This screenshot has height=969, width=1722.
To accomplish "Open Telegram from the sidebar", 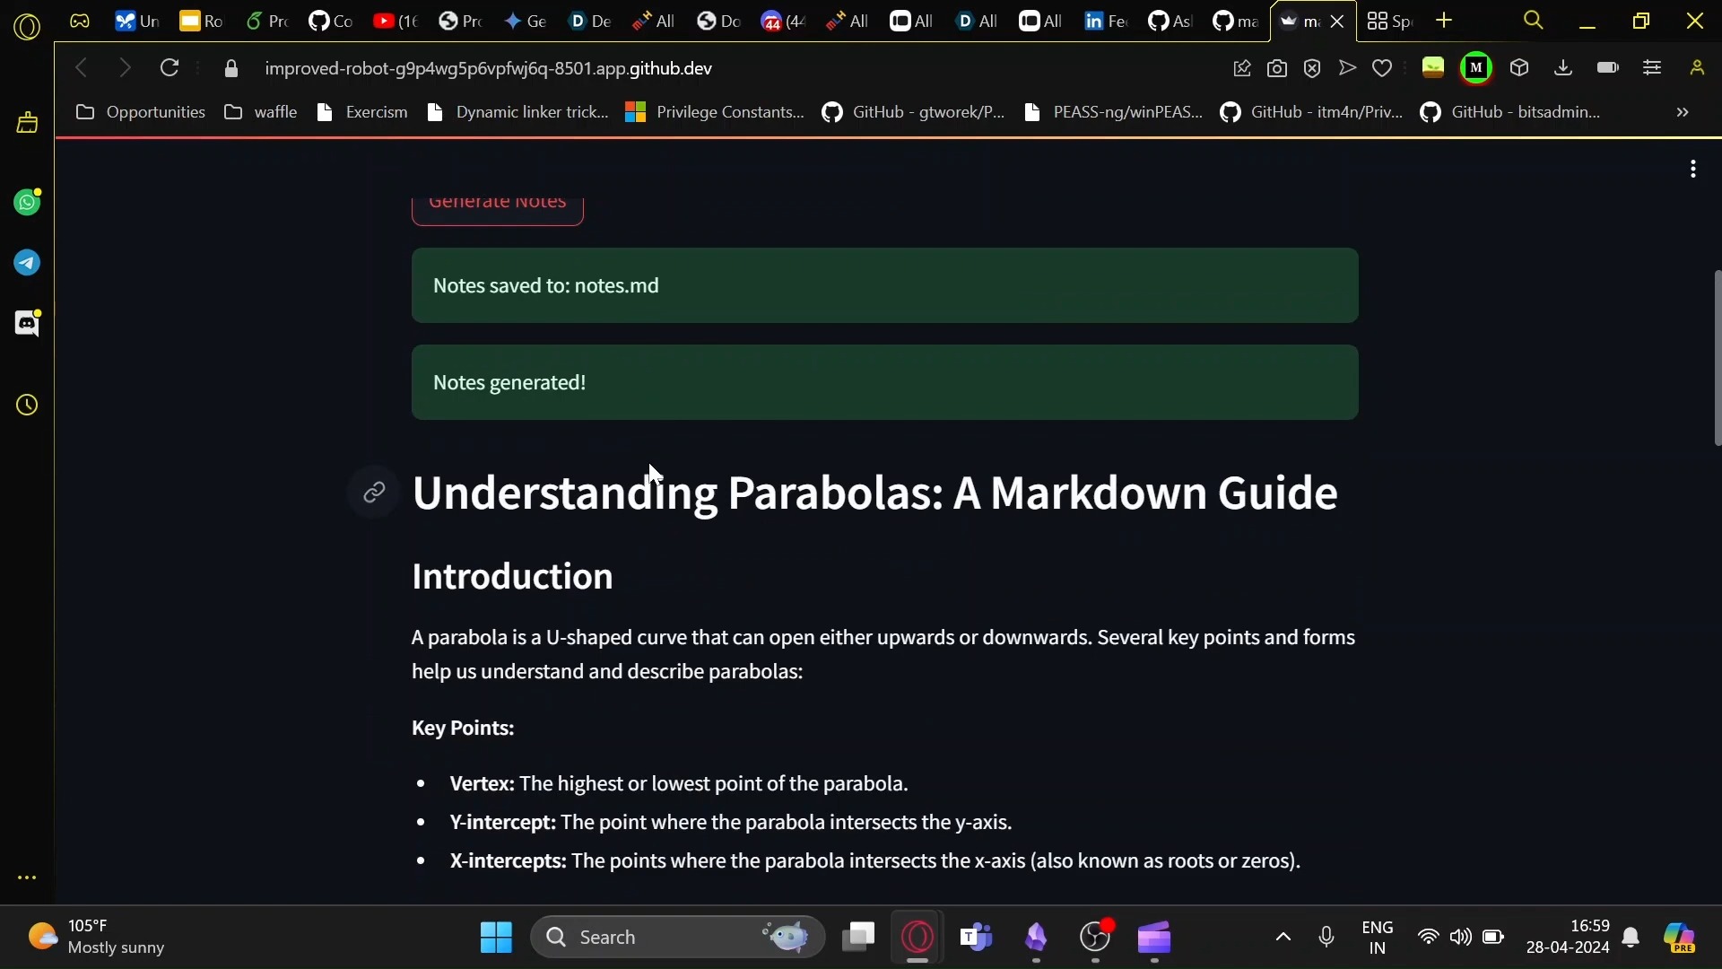I will (x=27, y=263).
